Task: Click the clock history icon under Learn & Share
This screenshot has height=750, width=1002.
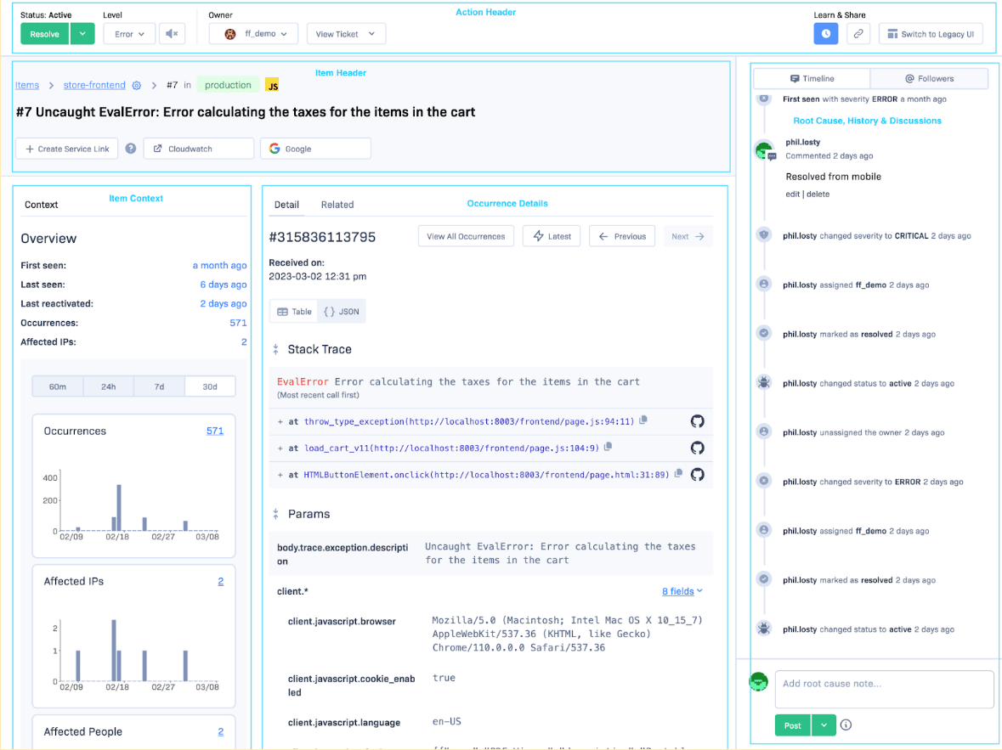Action: coord(825,34)
